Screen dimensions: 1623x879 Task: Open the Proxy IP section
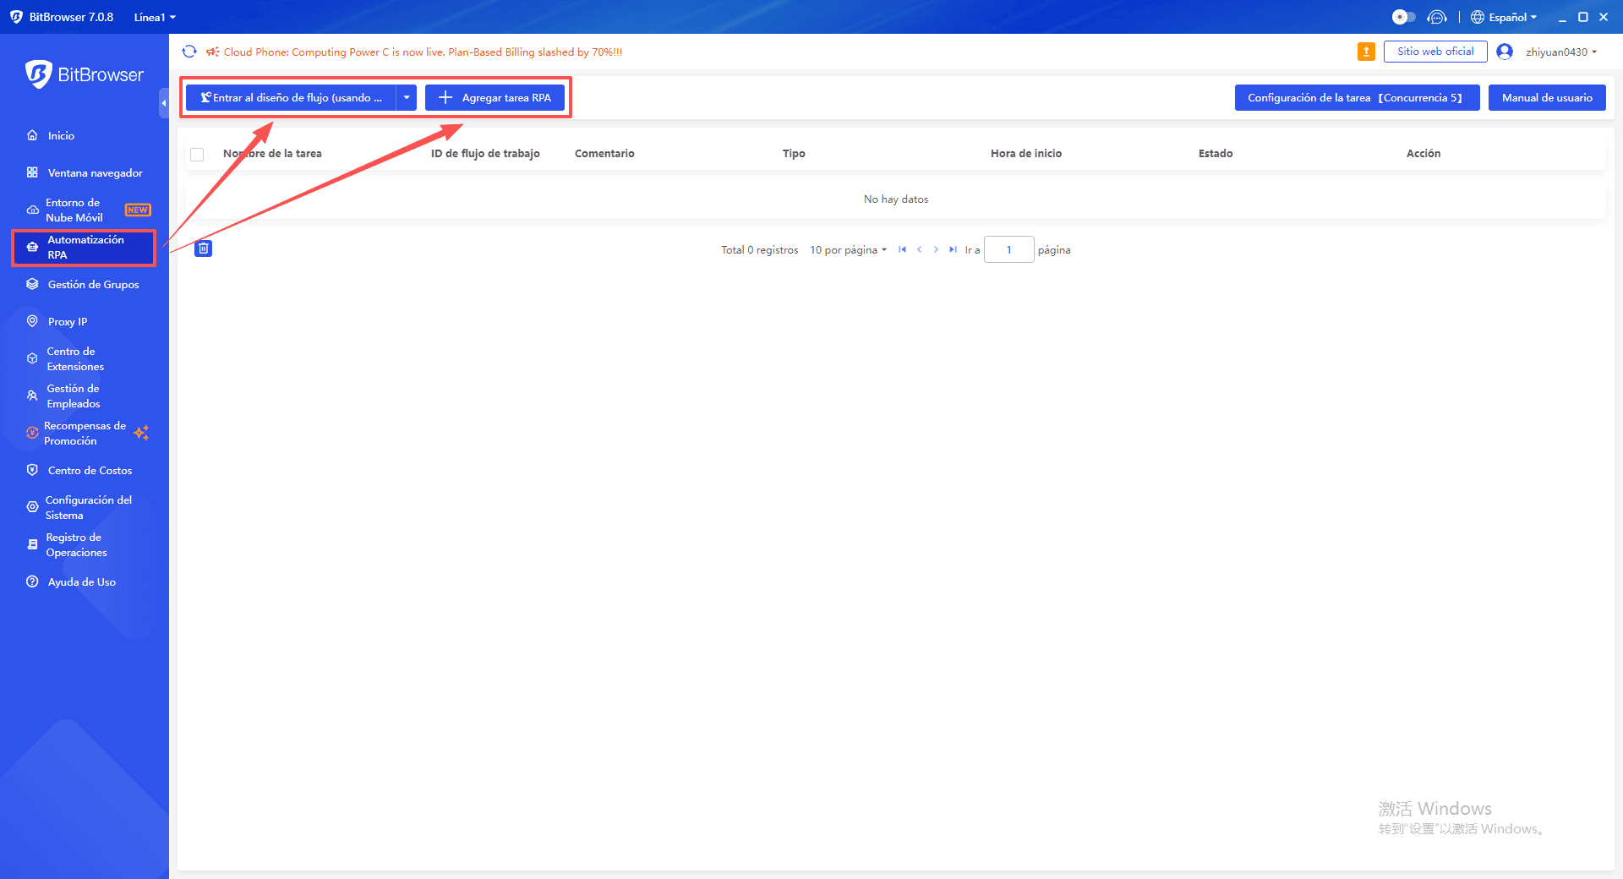coord(67,321)
